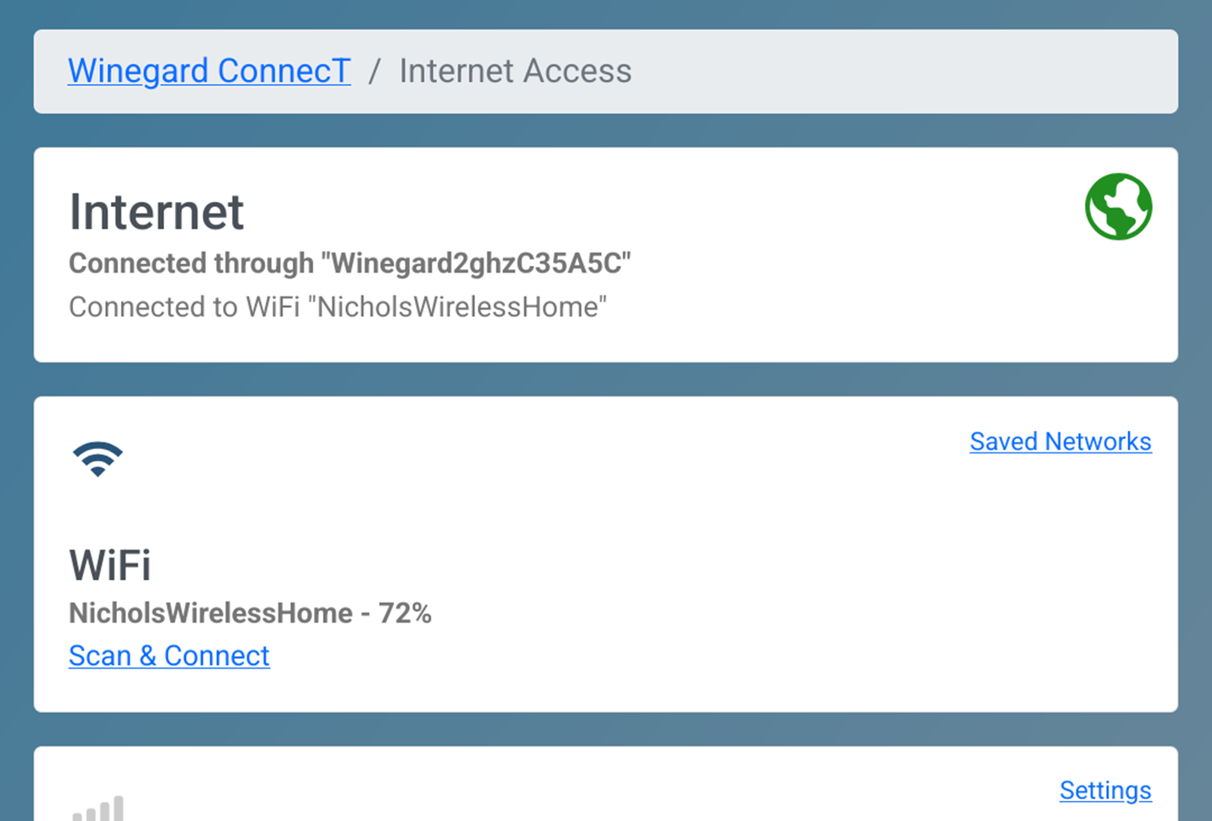Open Scan & Connect for WiFi

[169, 656]
